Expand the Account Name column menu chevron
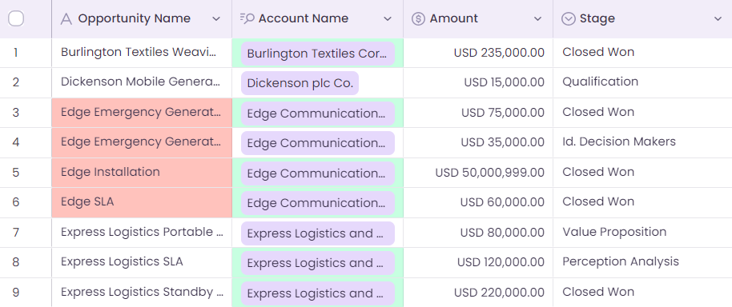 (x=388, y=19)
